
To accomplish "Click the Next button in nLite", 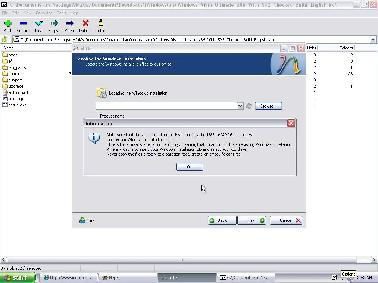I will point(252,220).
